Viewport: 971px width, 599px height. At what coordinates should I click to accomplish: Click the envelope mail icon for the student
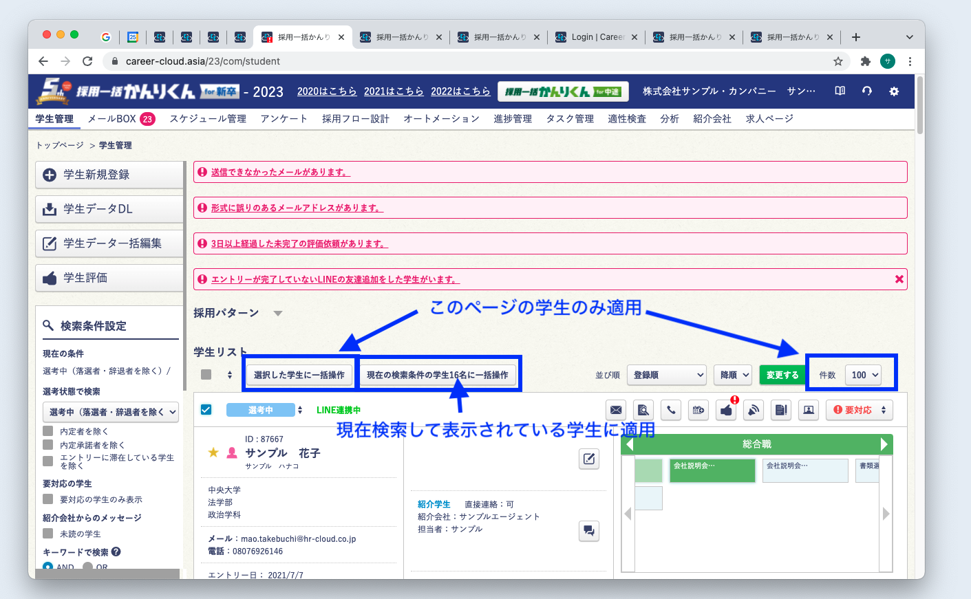tap(616, 410)
